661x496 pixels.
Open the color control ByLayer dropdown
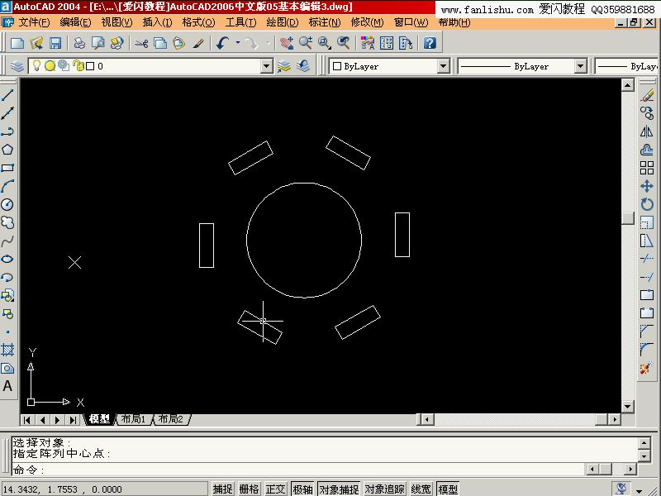443,66
